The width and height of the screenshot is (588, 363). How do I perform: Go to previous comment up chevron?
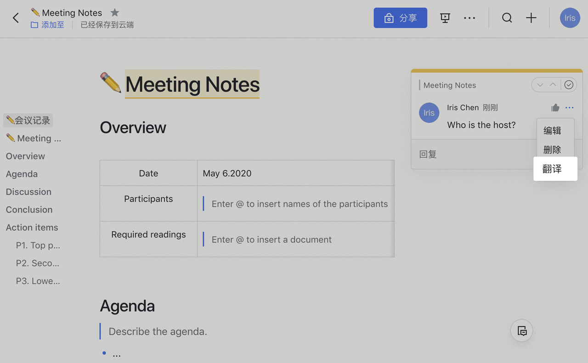[553, 85]
